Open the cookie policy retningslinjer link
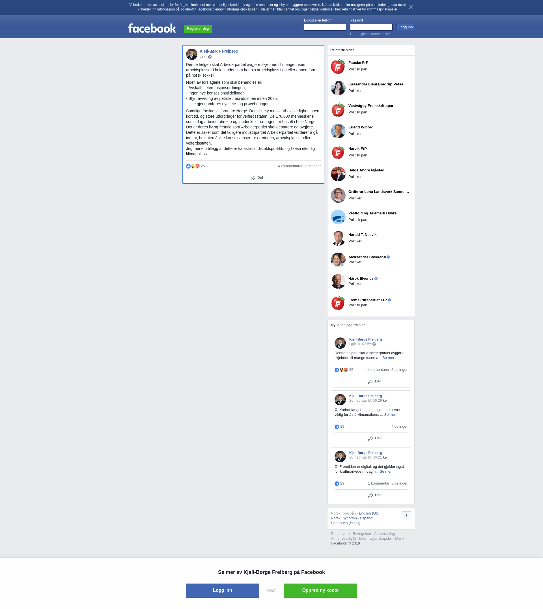This screenshot has width=543, height=609. 369,9
